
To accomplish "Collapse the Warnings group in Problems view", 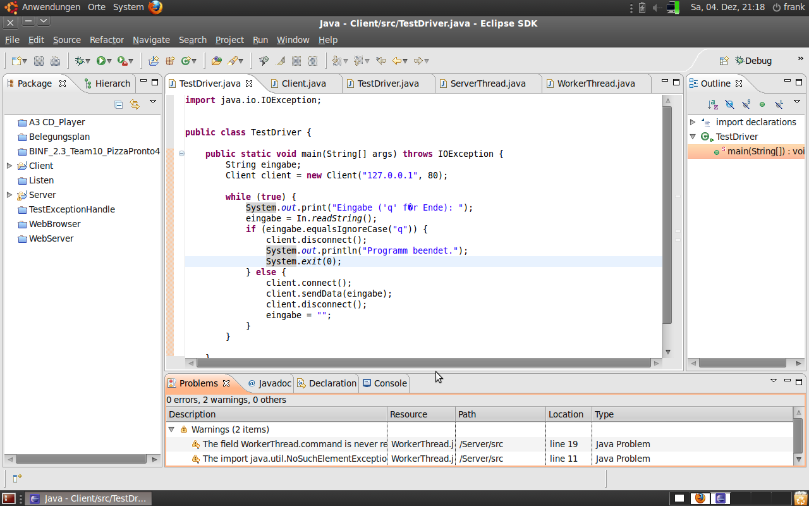I will (171, 429).
